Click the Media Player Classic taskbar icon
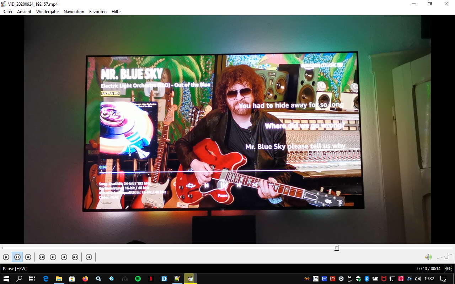 (x=191, y=279)
